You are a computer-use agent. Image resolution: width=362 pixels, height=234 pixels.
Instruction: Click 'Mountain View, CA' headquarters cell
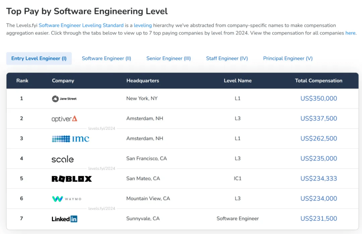[148, 198]
